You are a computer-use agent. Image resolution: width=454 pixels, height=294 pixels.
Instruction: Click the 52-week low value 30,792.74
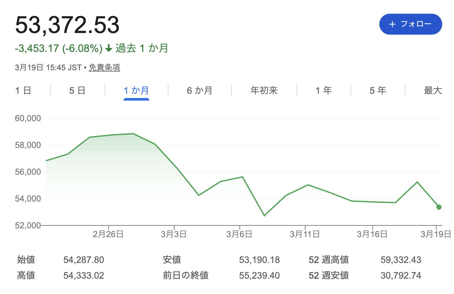[401, 276]
